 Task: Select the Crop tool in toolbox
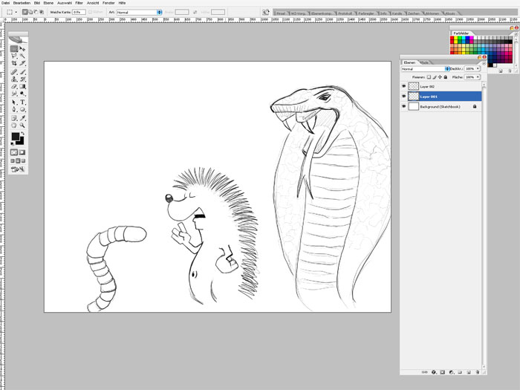(14, 64)
